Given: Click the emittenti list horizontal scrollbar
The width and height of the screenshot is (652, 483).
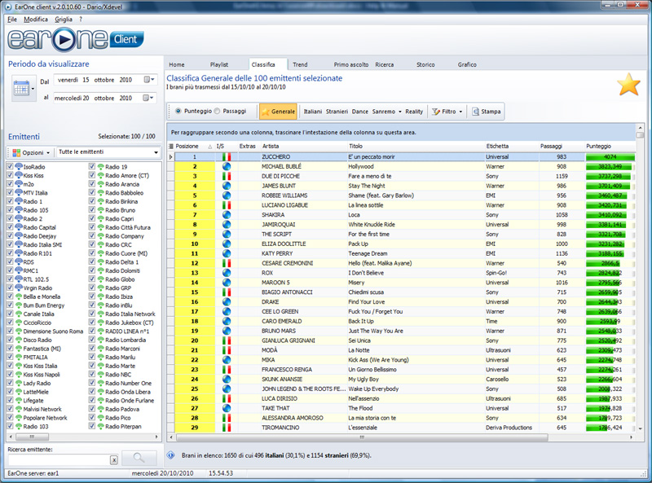Looking at the screenshot, I should (32, 437).
